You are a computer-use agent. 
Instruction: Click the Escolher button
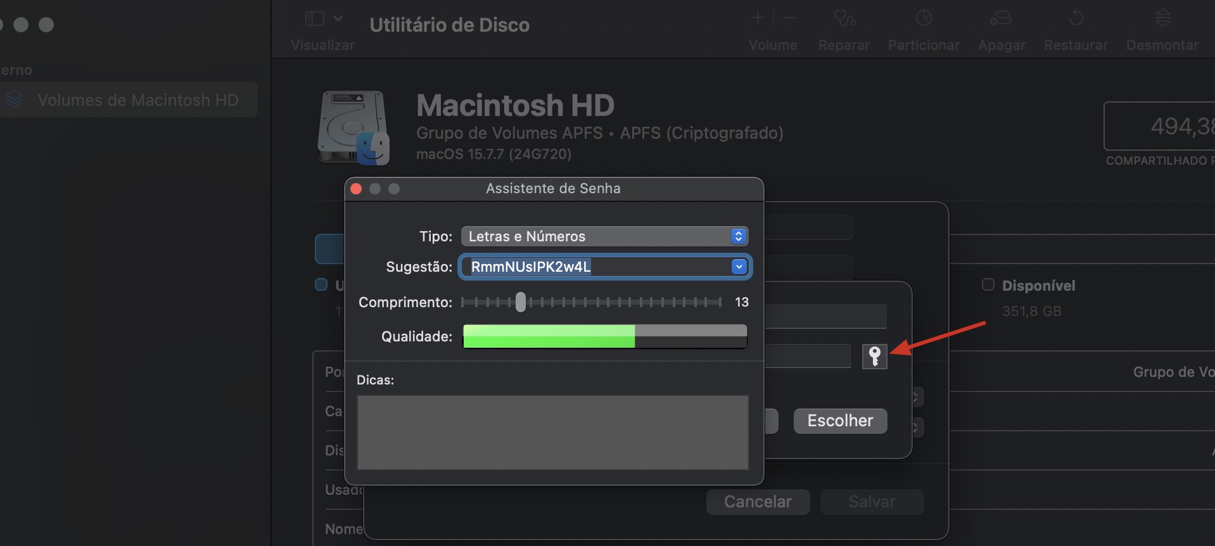pos(840,421)
